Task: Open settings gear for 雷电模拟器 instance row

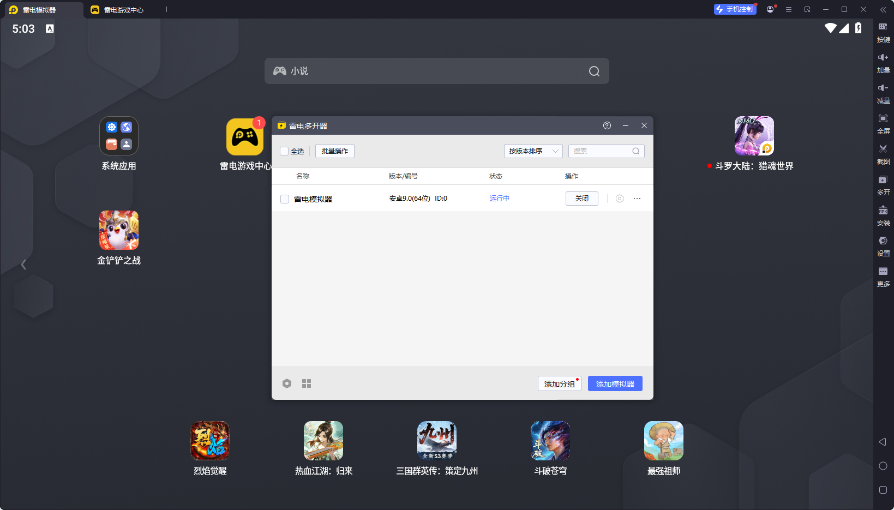Action: pos(619,199)
